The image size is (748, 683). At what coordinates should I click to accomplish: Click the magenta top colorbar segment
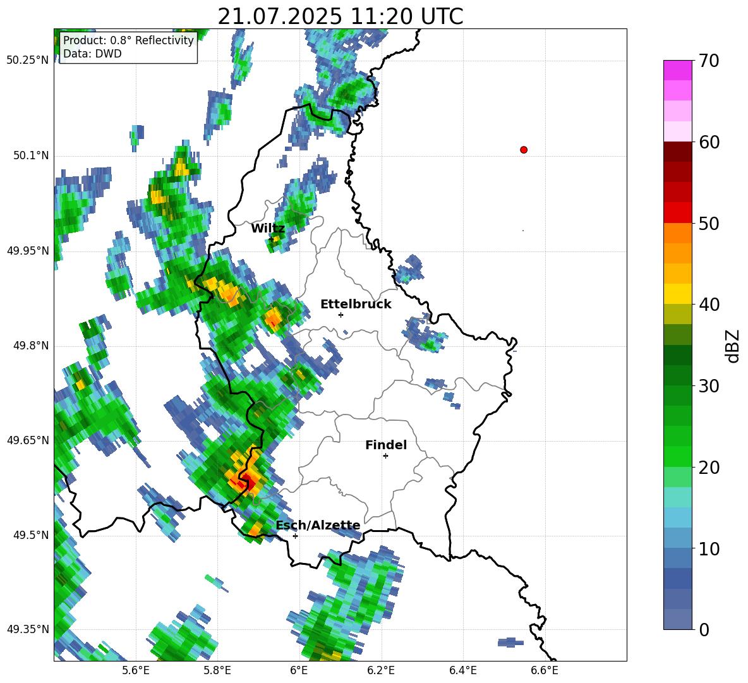[677, 70]
